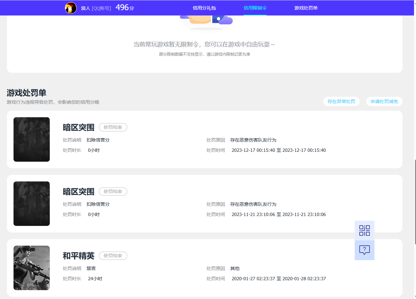The height and width of the screenshot is (299, 416).
Task: Click 2023-11-21 23:10:06 penalty time text
Action: pos(279,214)
